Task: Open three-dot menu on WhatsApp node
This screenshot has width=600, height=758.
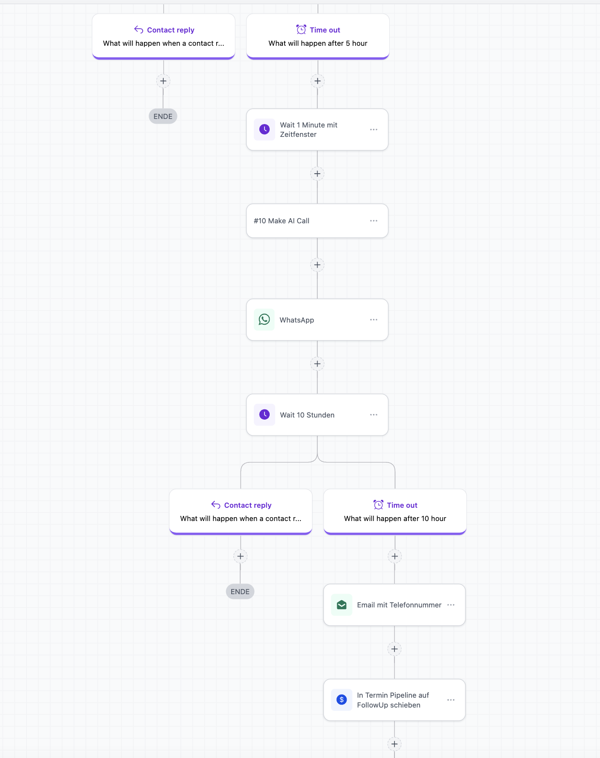Action: click(374, 320)
